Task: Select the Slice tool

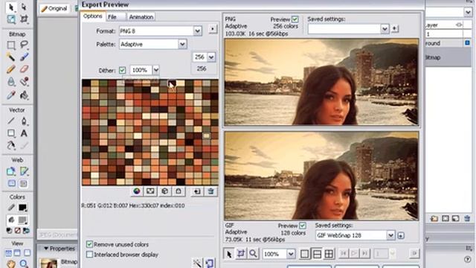Action: [24, 171]
